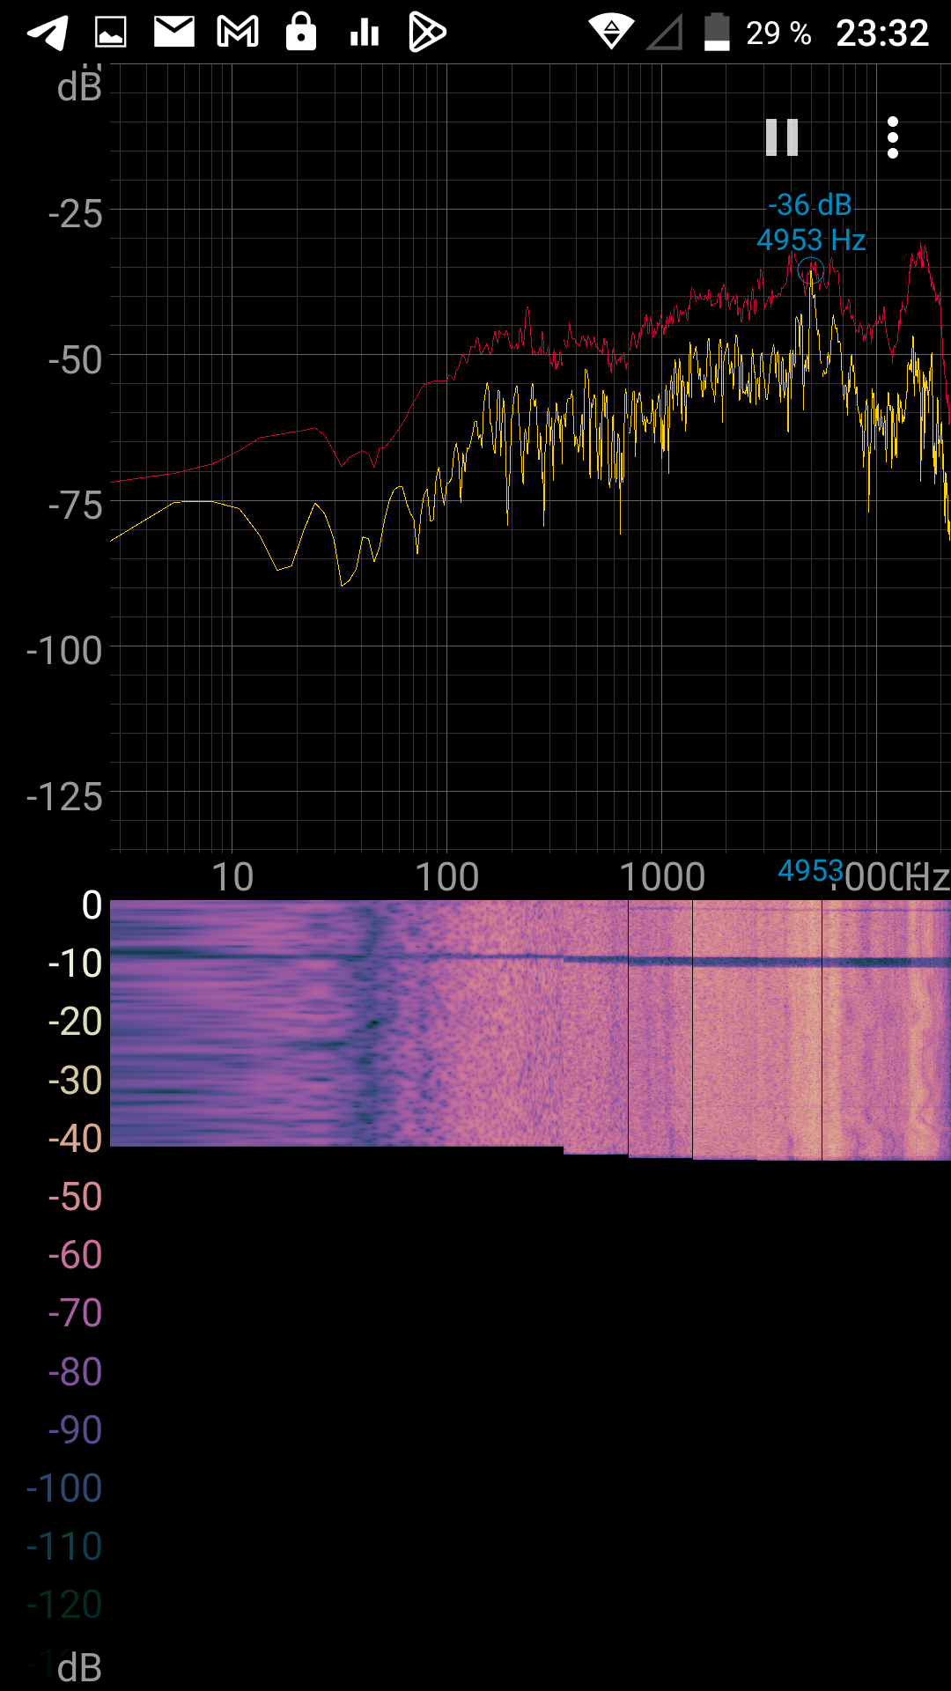Tap the -120 color scale label
The height and width of the screenshot is (1691, 951).
64,1605
